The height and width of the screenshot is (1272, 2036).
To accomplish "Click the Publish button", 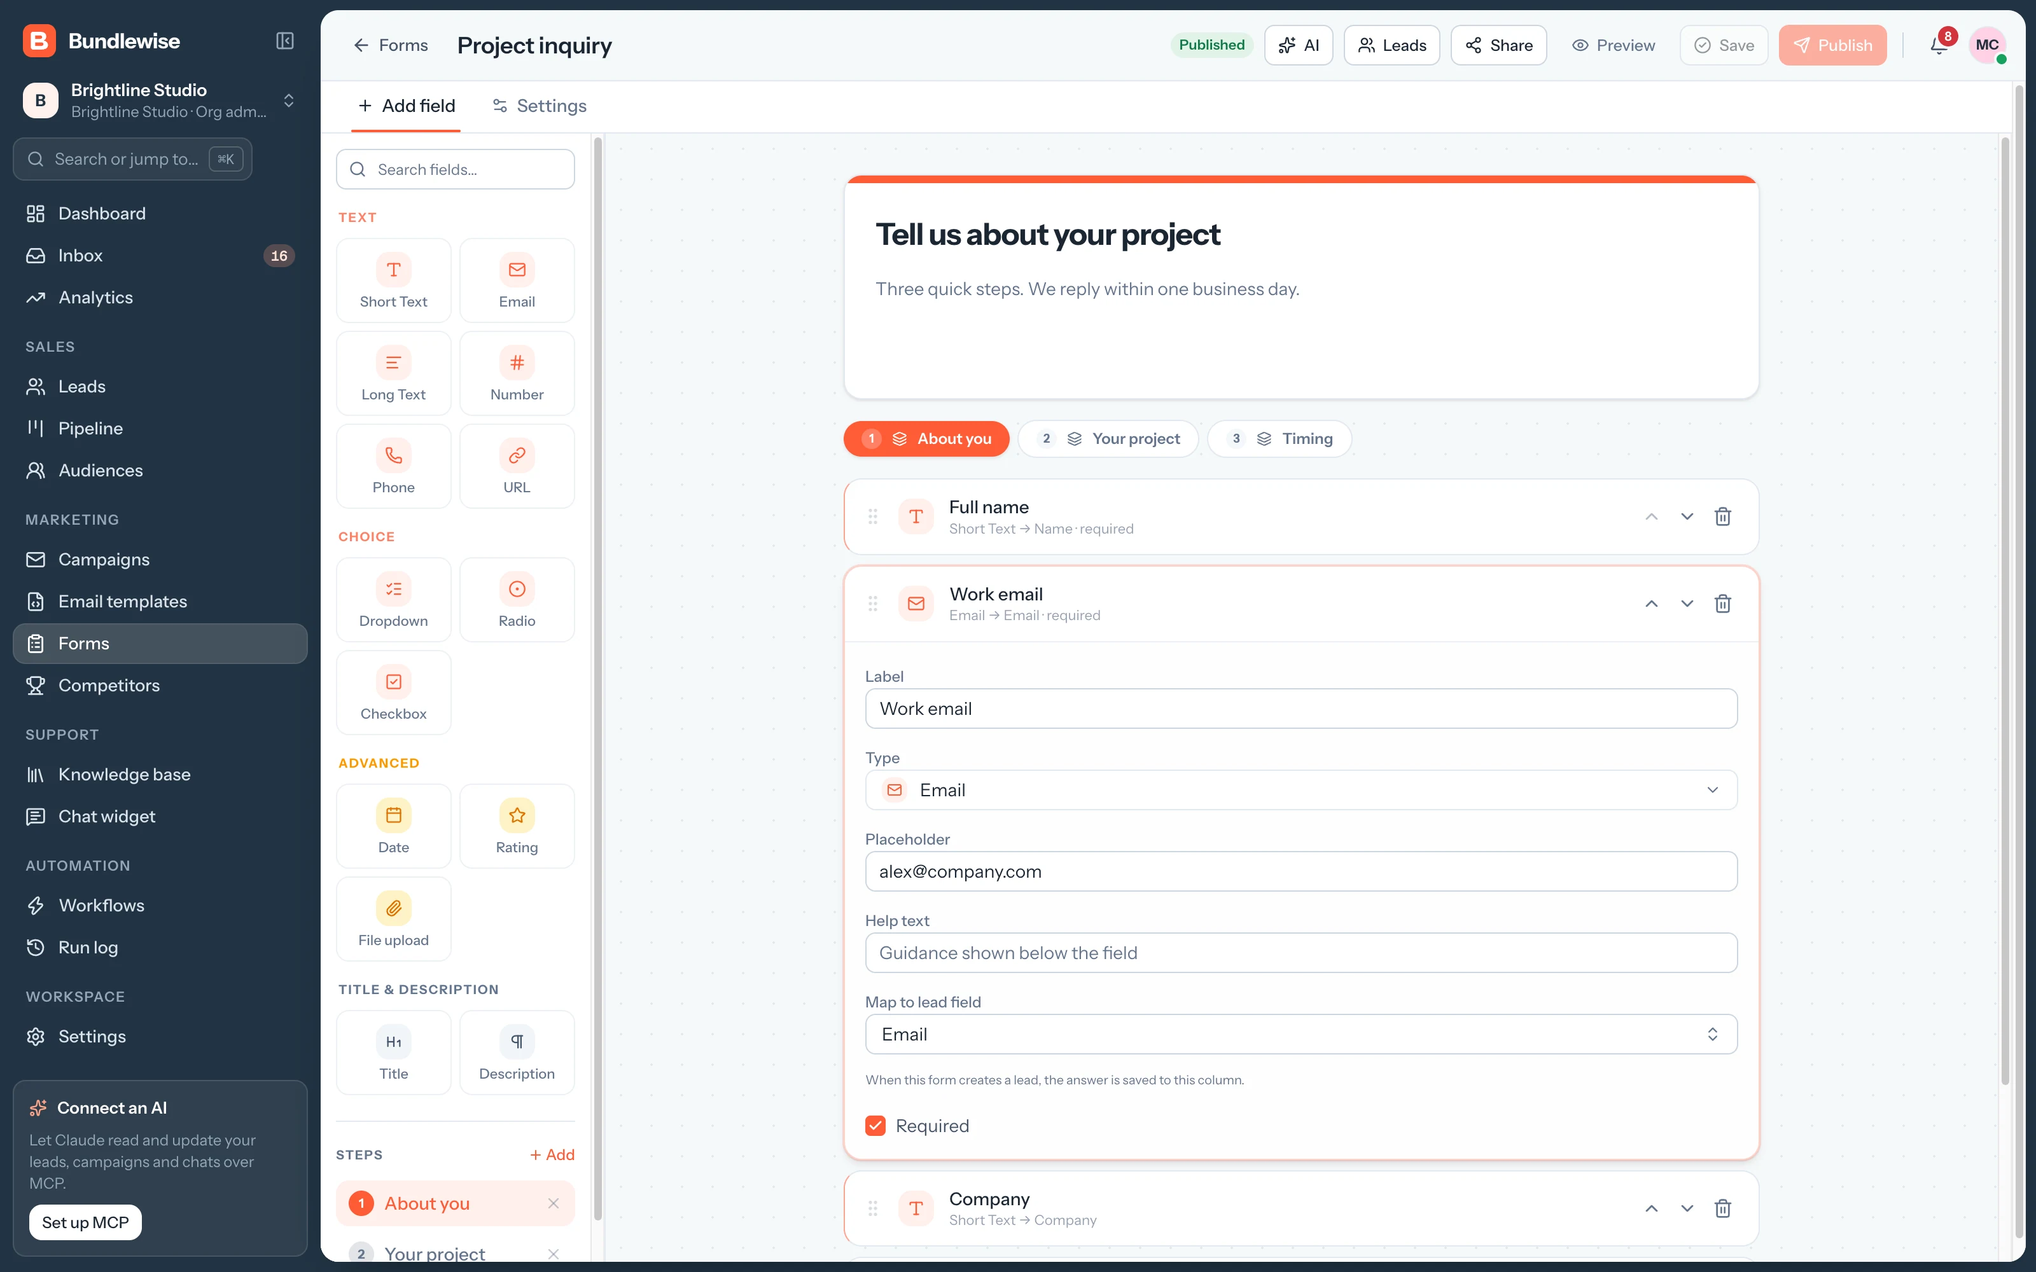I will tap(1832, 45).
